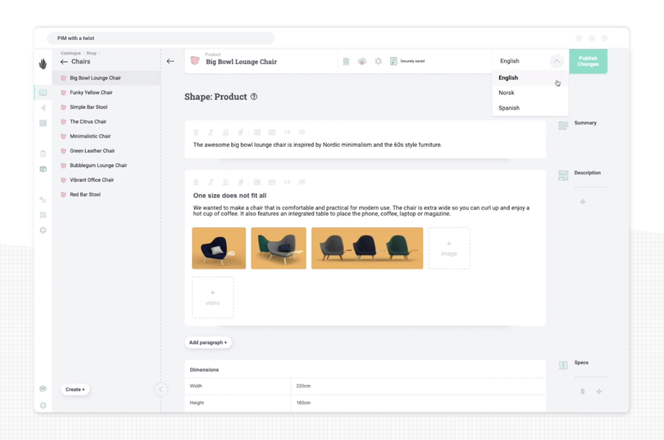Click the Crystallize flame logo in sidebar

point(43,63)
